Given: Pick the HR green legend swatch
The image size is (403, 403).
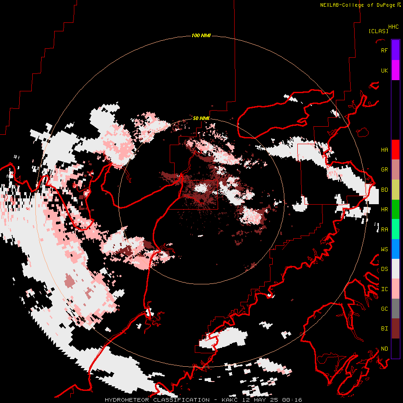Looking at the screenshot, I should (395, 210).
